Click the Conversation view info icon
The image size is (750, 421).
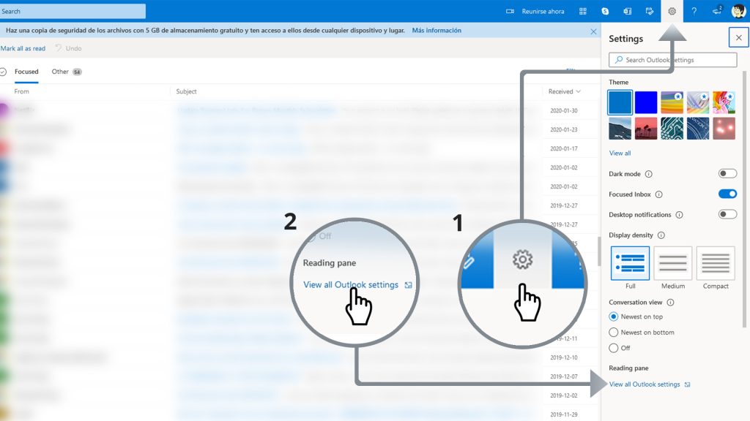(670, 302)
